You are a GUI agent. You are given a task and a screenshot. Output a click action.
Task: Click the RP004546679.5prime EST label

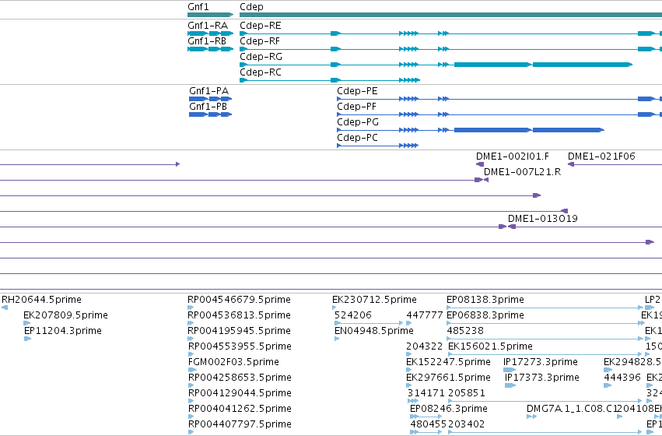[x=239, y=300]
